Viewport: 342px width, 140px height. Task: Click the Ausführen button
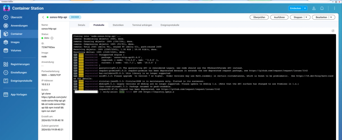[279, 17]
